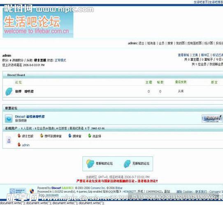Click the allied forum box icon
The width and height of the screenshot is (223, 205).
click(9, 118)
